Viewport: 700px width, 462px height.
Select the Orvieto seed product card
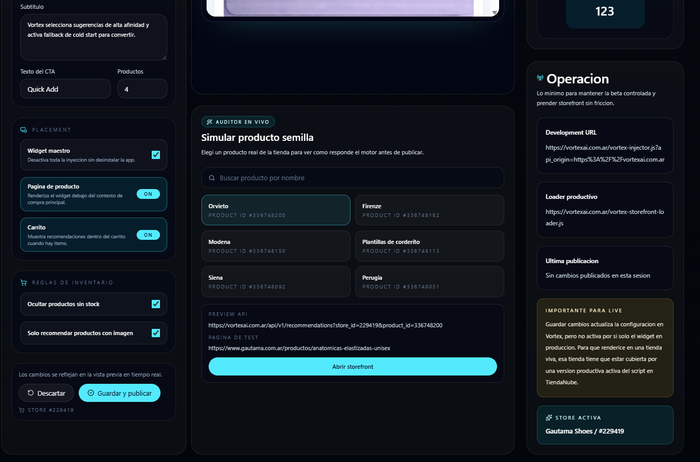pyautogui.click(x=275, y=210)
